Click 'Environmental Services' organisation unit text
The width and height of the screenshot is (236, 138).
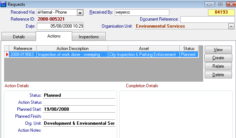[x=161, y=26]
